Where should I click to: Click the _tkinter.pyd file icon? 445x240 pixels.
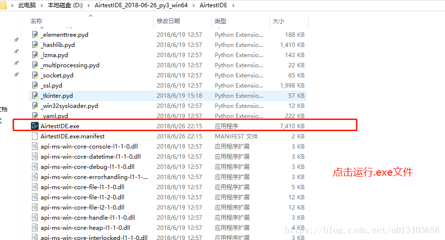tap(35, 96)
